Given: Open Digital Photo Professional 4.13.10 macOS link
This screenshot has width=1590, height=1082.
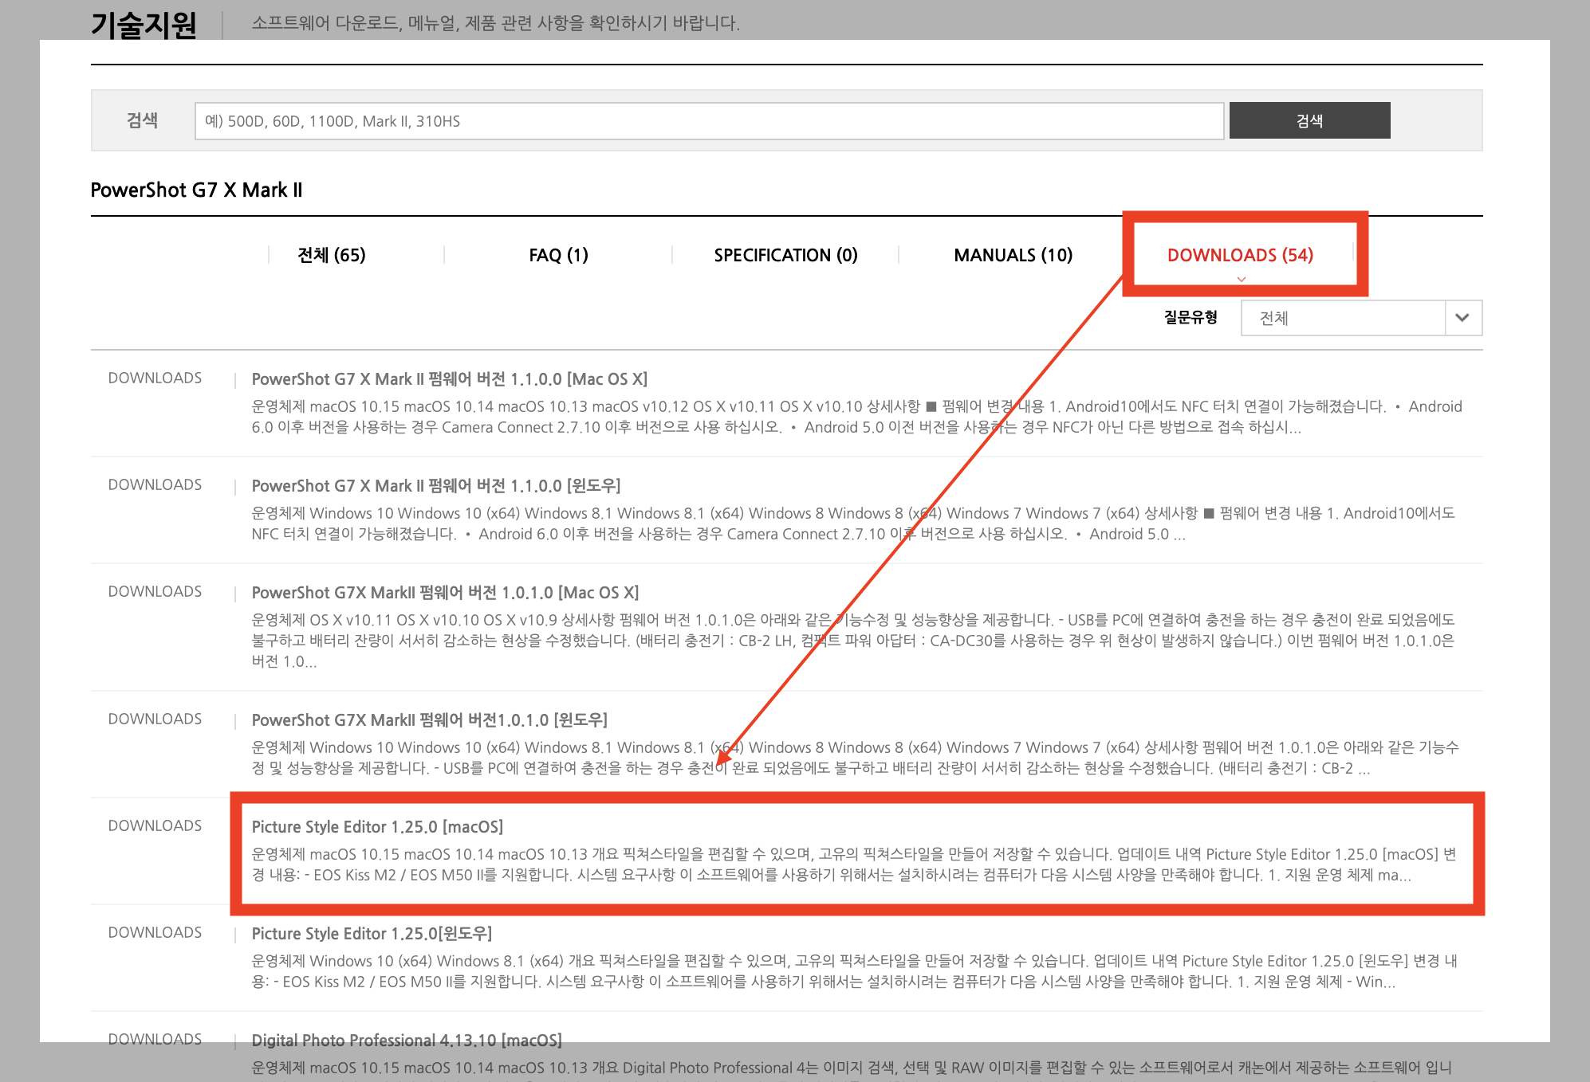Looking at the screenshot, I should 407,1041.
